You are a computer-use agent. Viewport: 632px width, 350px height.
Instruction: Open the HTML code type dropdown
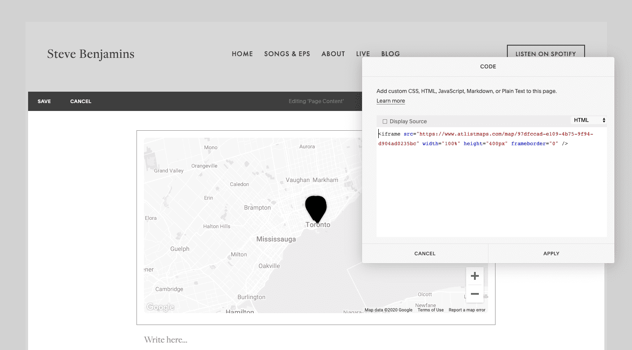pyautogui.click(x=589, y=120)
